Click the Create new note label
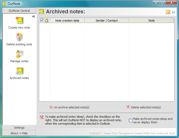 (19, 27)
